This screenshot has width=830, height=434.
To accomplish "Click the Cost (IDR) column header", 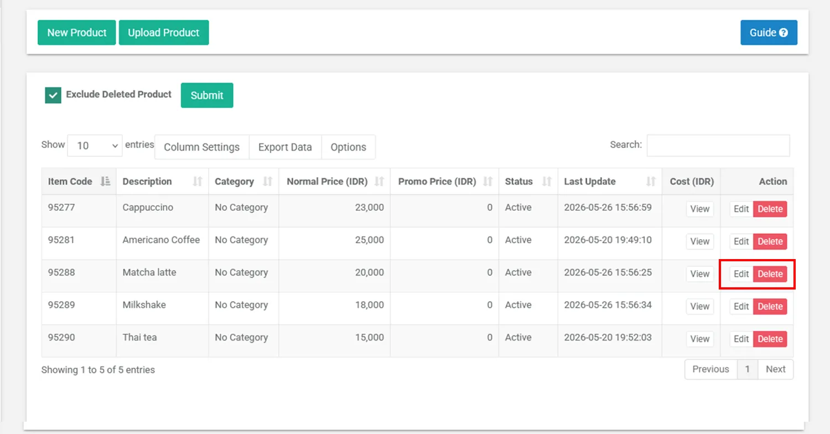I will click(691, 182).
